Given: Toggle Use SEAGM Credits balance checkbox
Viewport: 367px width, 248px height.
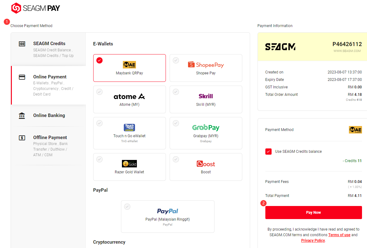Looking at the screenshot, I should pyautogui.click(x=268, y=152).
